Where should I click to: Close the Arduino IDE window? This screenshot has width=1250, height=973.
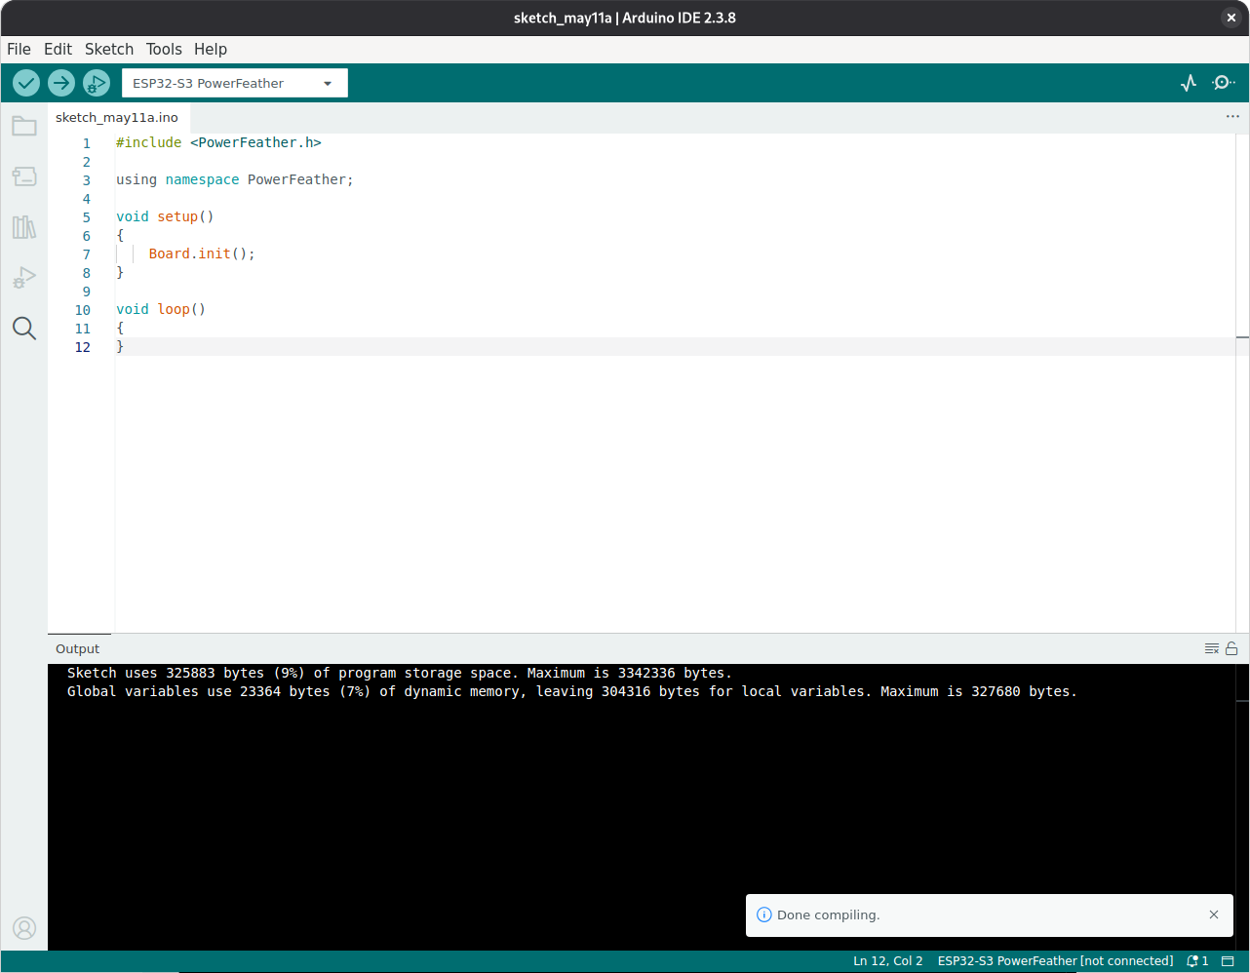pyautogui.click(x=1231, y=18)
